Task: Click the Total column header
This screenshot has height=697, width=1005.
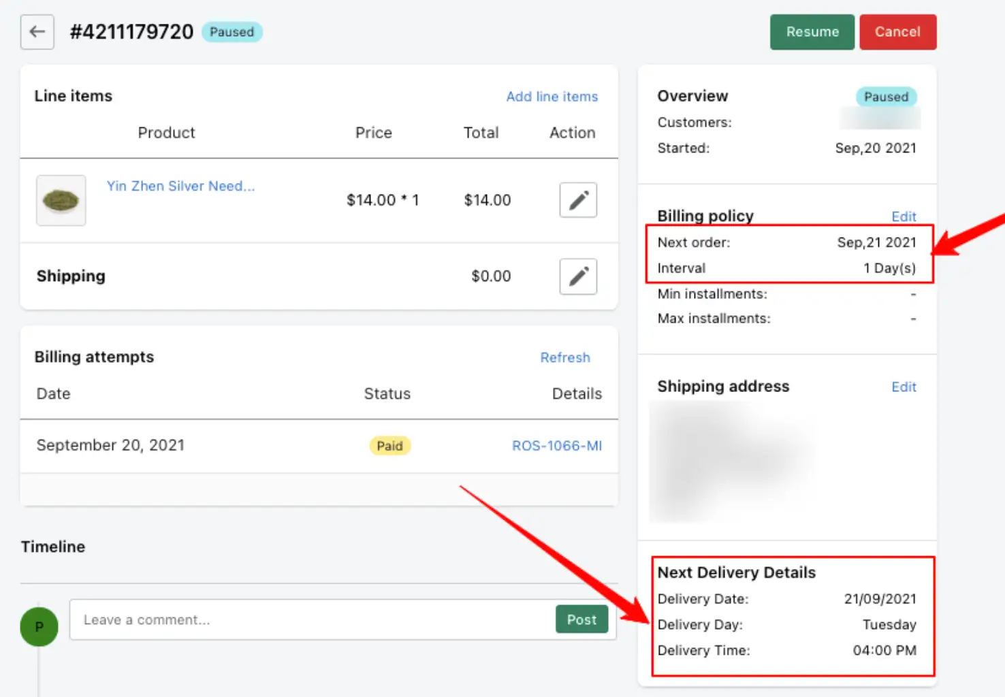Action: (x=481, y=133)
